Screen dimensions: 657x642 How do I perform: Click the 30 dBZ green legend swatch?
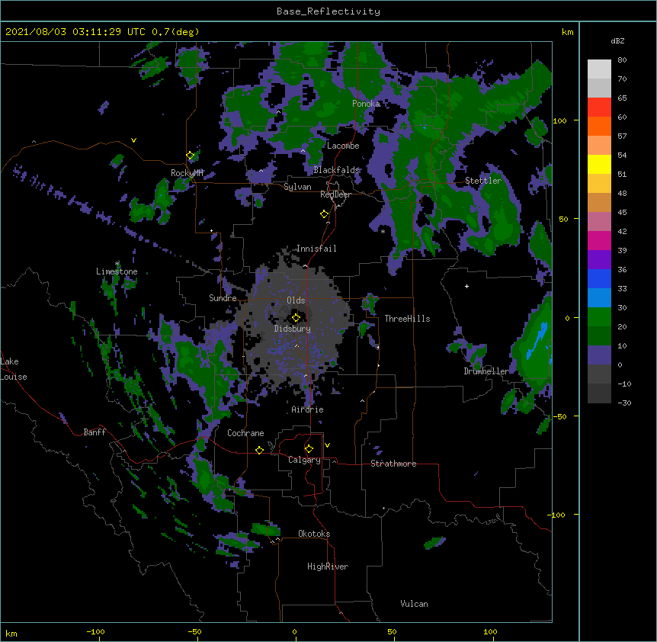(599, 317)
